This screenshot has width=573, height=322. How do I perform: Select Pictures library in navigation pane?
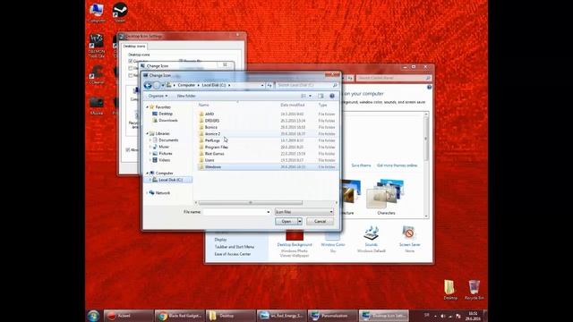coord(165,153)
